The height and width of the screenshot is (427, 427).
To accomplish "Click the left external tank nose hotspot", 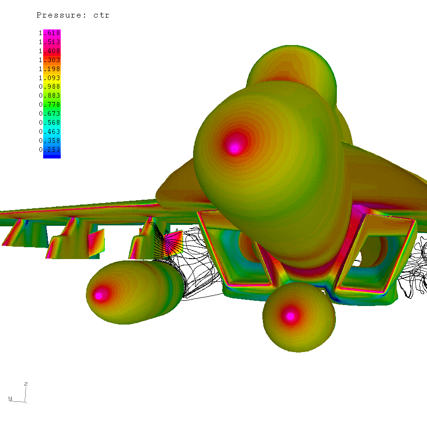I will [99, 296].
